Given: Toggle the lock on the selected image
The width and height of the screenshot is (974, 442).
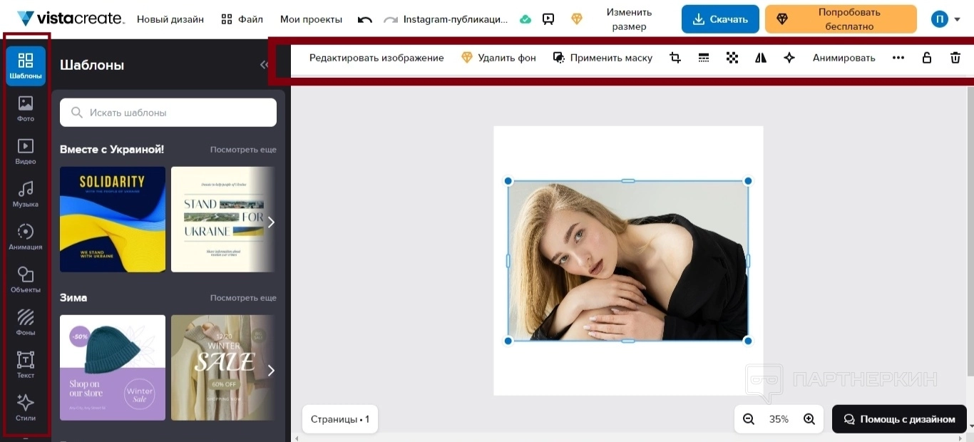Looking at the screenshot, I should tap(927, 58).
